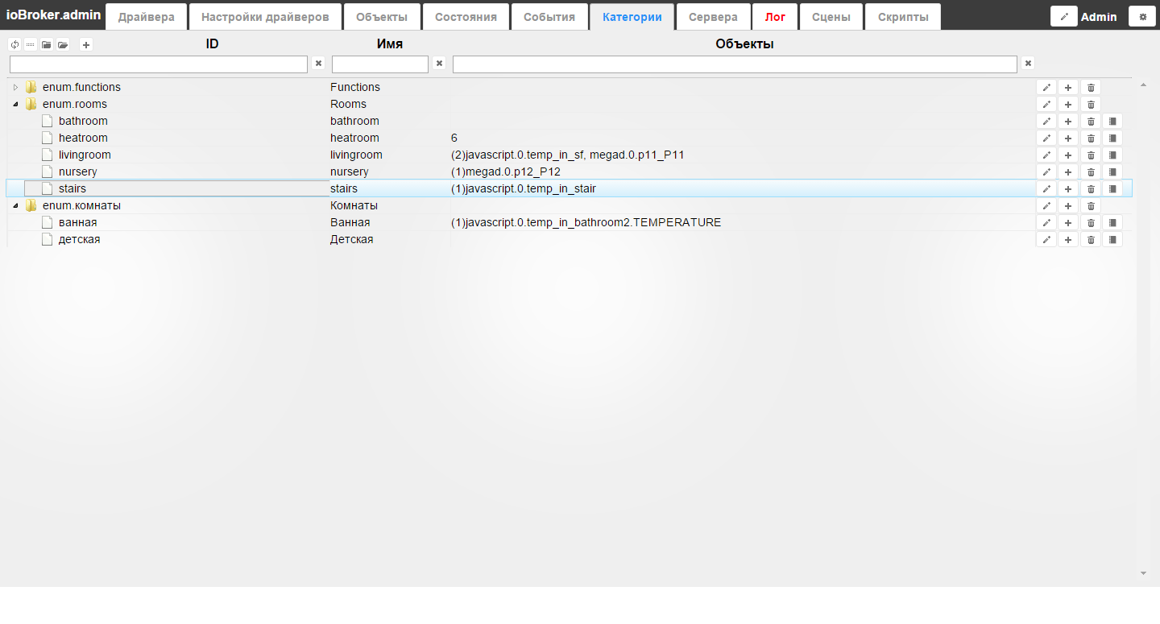This screenshot has width=1160, height=624.
Task: Collapse the enum.rooms tree node
Action: [x=15, y=104]
